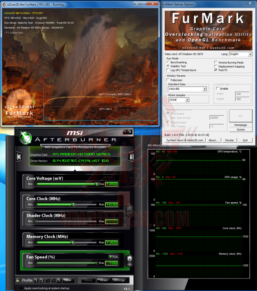Load Afterburner profile slot 5

tap(59, 280)
